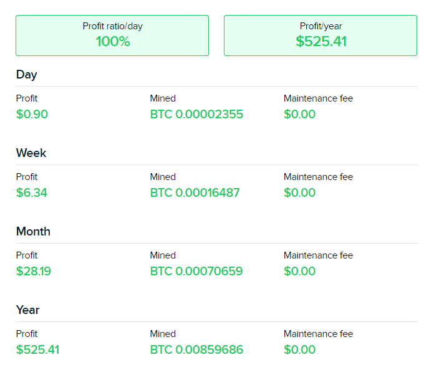The width and height of the screenshot is (434, 375).
Task: Select daily mined BTC 0.00002355
Action: tap(196, 114)
